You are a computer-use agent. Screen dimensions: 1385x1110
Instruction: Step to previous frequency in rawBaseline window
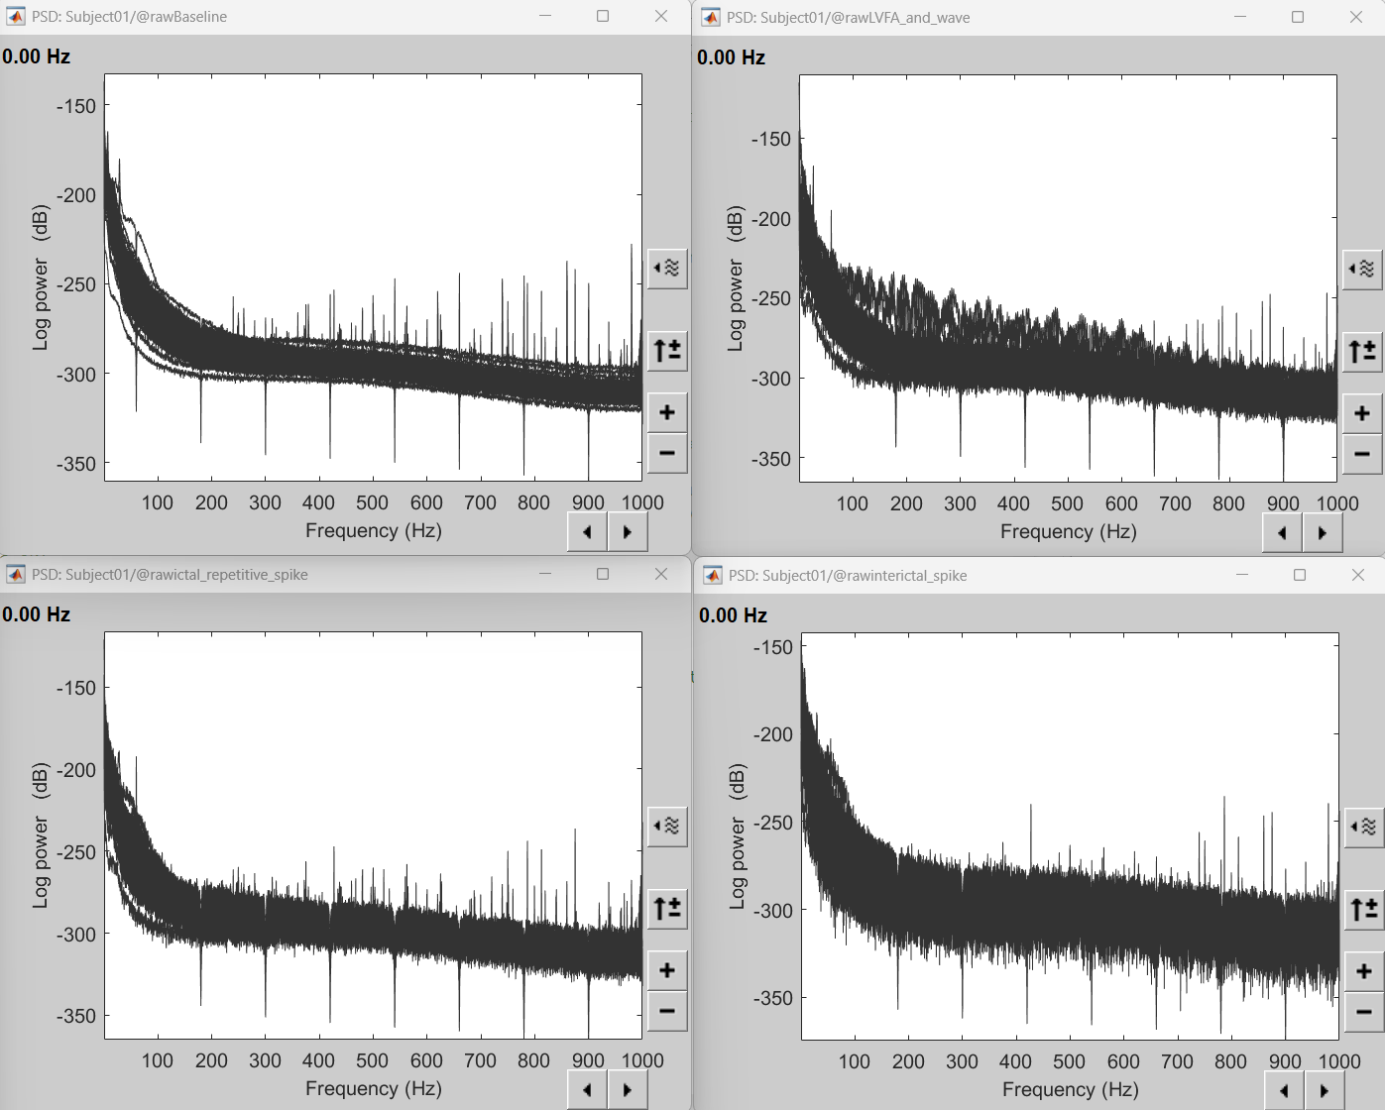point(587,532)
